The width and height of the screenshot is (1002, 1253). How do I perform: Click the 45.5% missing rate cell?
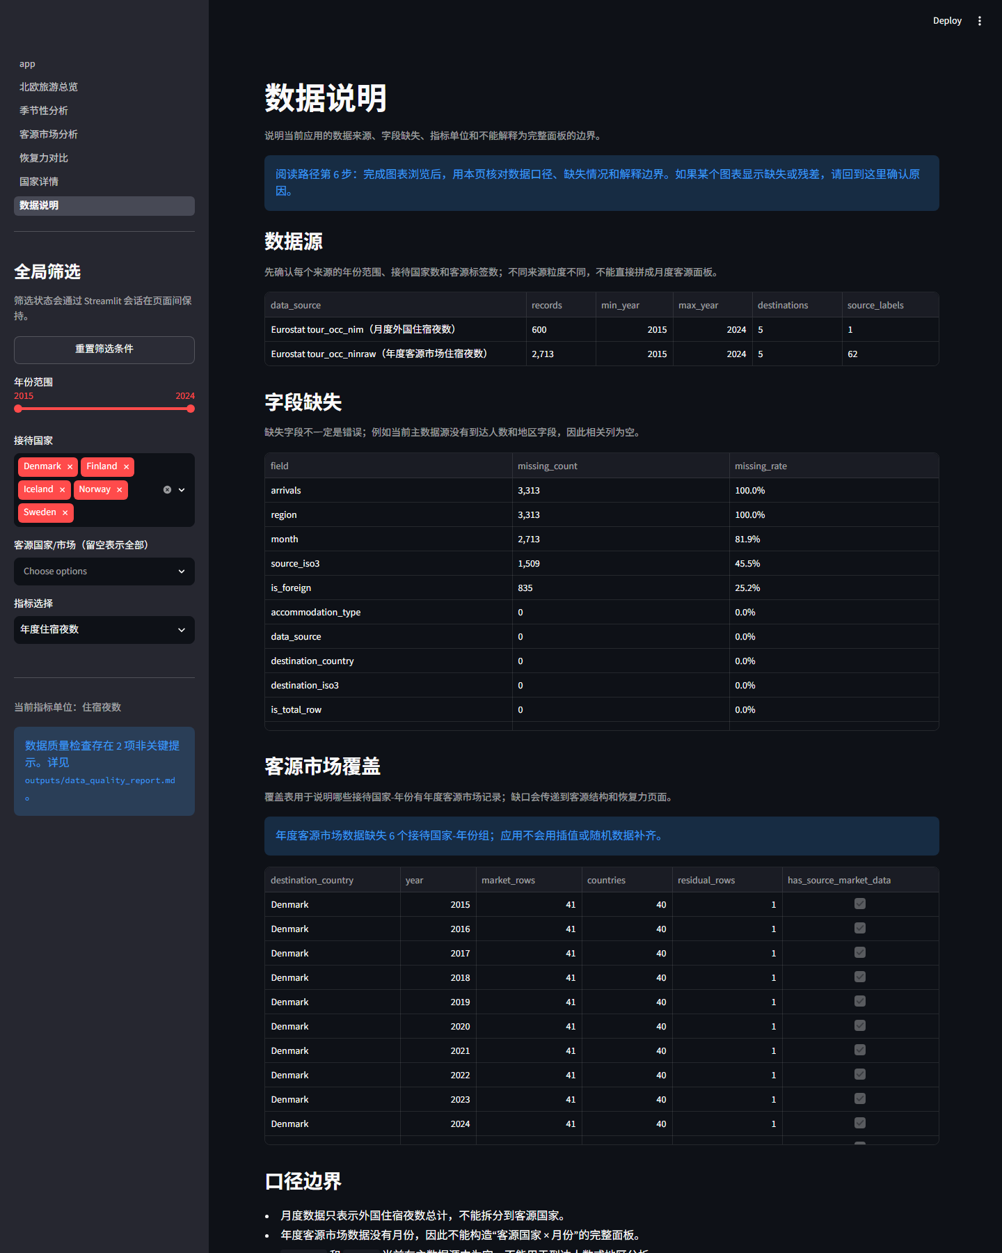834,563
